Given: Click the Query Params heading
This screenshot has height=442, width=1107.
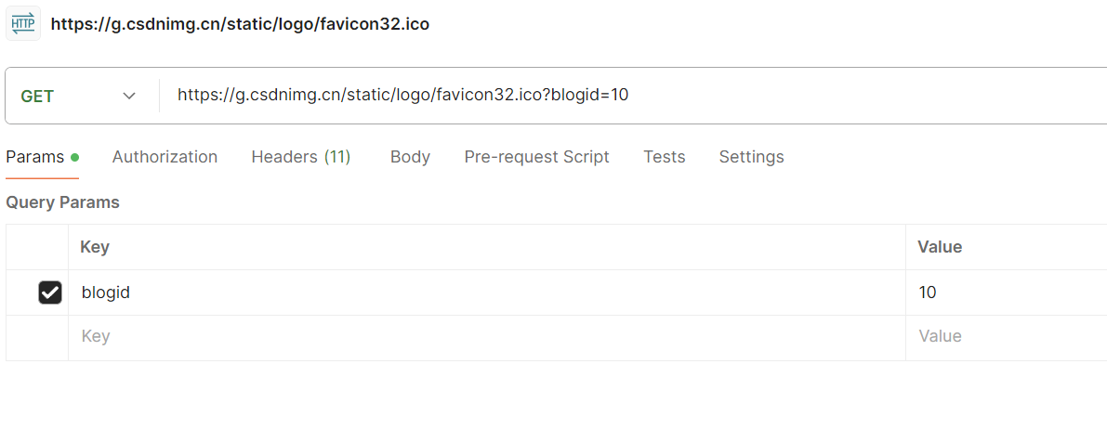Looking at the screenshot, I should point(62,202).
